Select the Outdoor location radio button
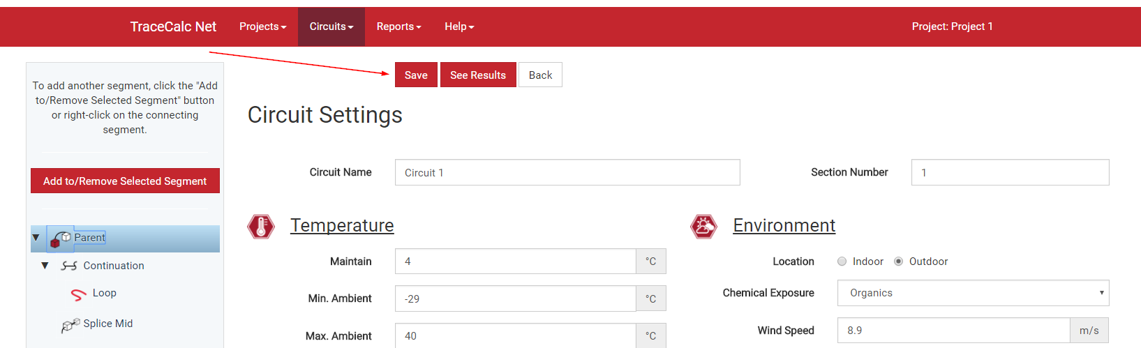This screenshot has width=1141, height=348. coord(899,262)
